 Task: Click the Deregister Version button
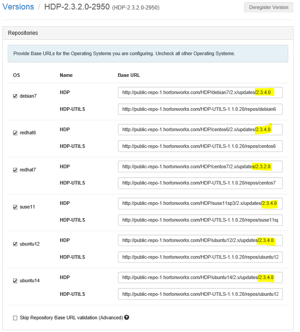pos(268,7)
